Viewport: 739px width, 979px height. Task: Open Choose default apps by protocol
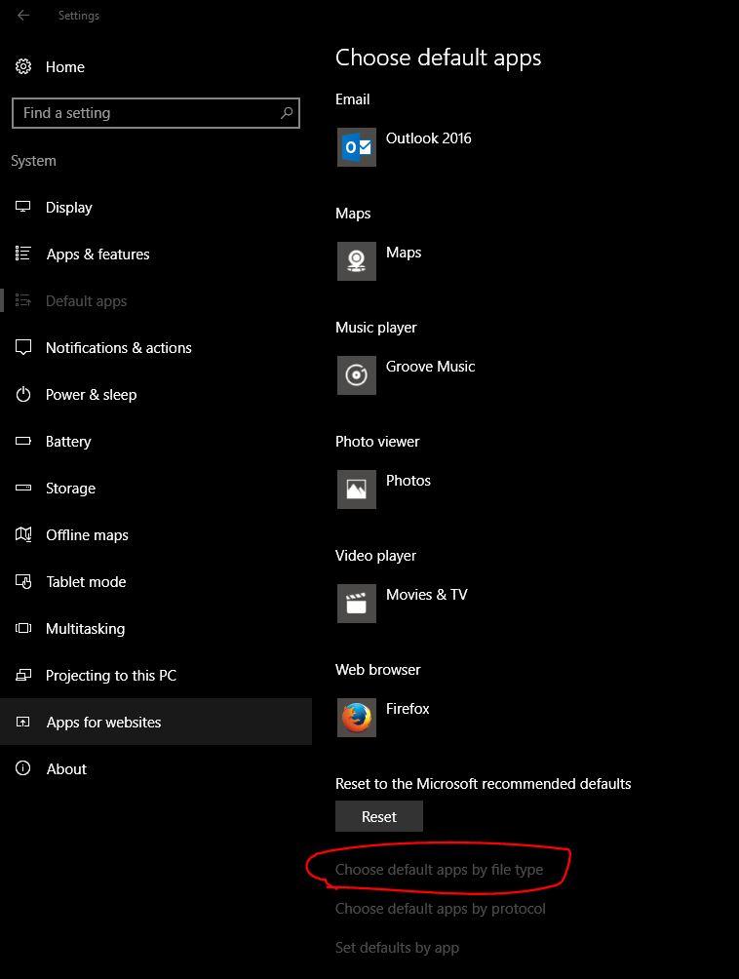click(x=440, y=909)
